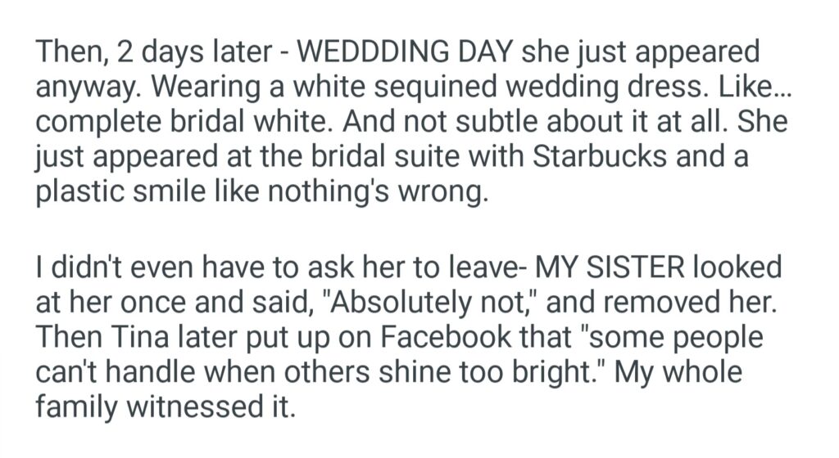Click the word "bright" ending the quote
Screen dimensions: 839x458
(x=563, y=373)
